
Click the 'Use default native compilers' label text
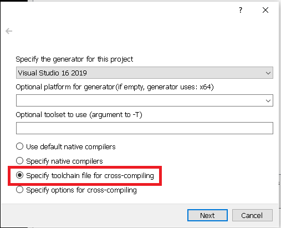click(x=71, y=146)
